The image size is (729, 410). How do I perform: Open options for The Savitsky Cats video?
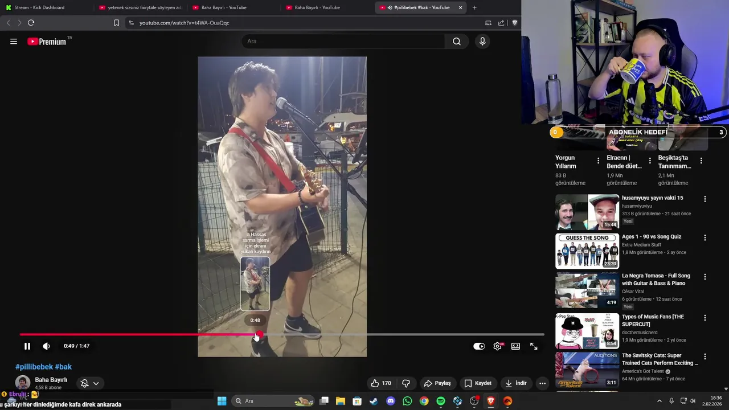click(705, 356)
